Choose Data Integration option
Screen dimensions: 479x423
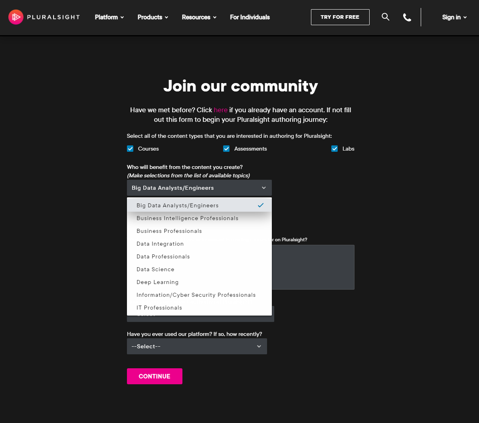point(199,244)
